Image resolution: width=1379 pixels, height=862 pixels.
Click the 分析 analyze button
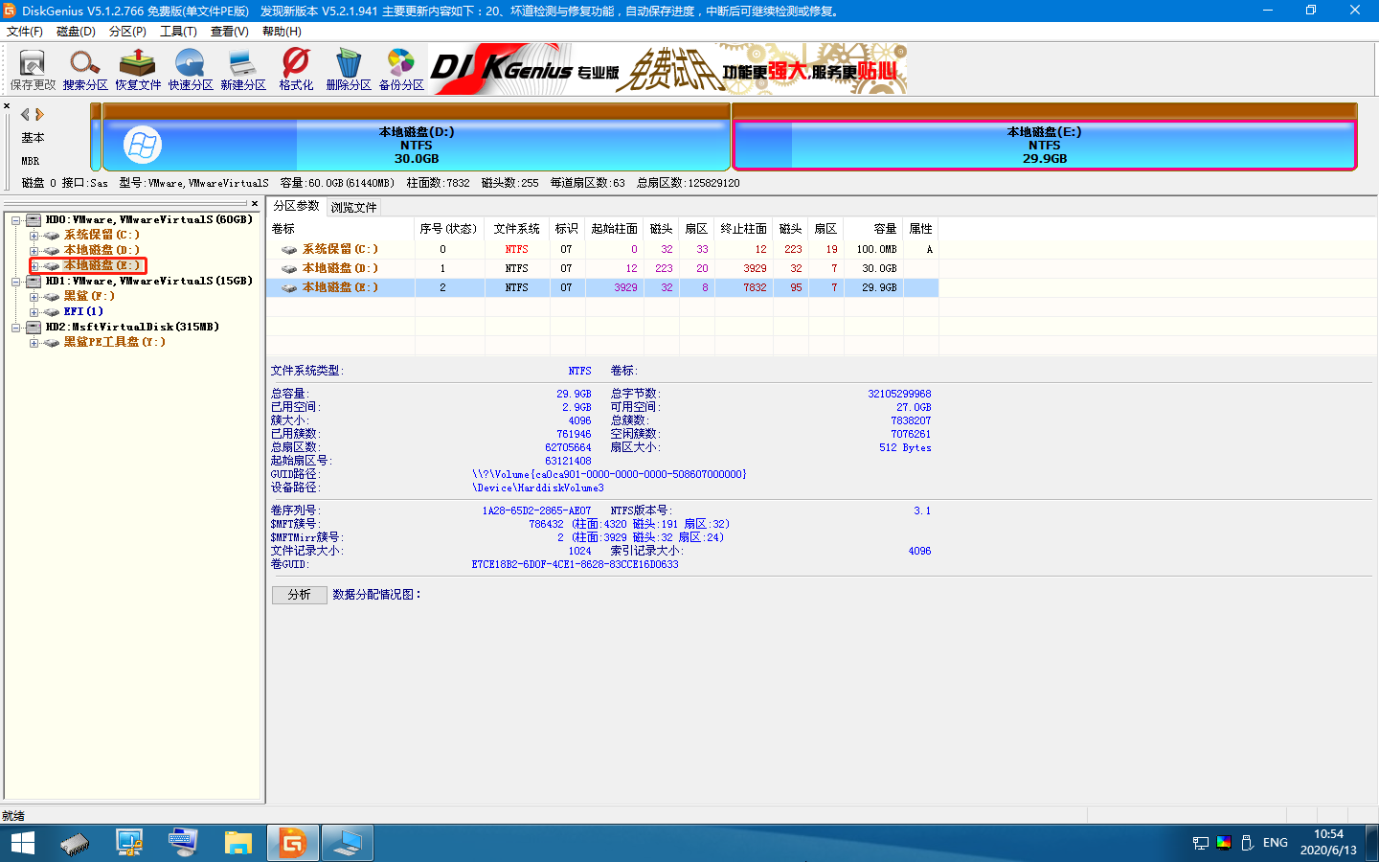(x=300, y=595)
